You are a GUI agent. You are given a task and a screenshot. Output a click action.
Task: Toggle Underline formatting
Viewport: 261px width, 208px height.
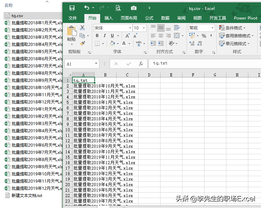coord(112,36)
